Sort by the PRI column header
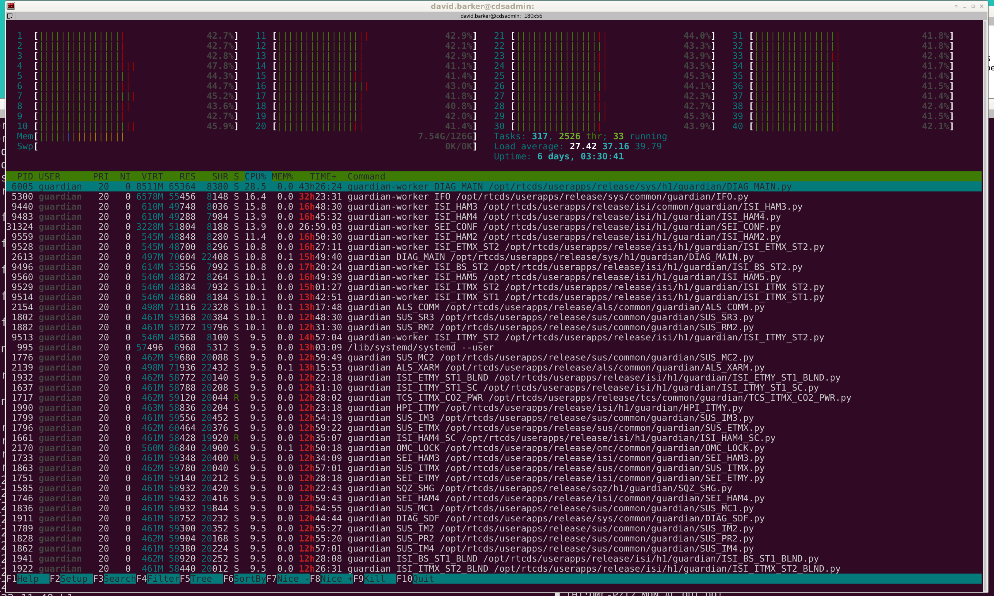 coord(101,176)
